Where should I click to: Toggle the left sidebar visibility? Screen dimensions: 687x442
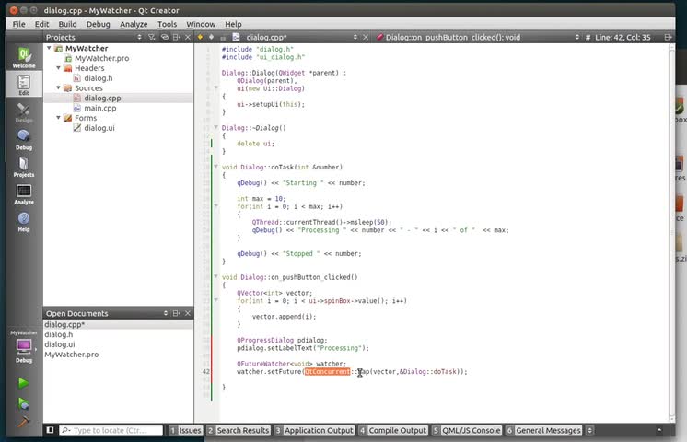(x=51, y=430)
